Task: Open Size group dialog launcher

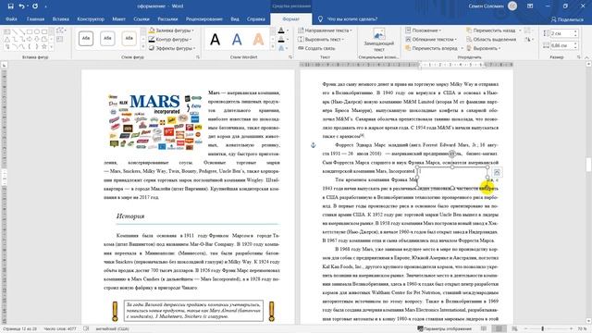Action: [579, 57]
